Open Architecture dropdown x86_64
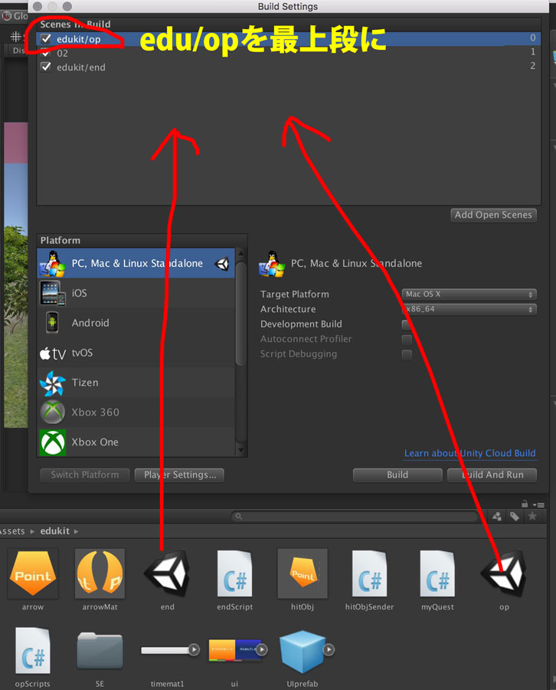This screenshot has width=556, height=690. [x=469, y=309]
